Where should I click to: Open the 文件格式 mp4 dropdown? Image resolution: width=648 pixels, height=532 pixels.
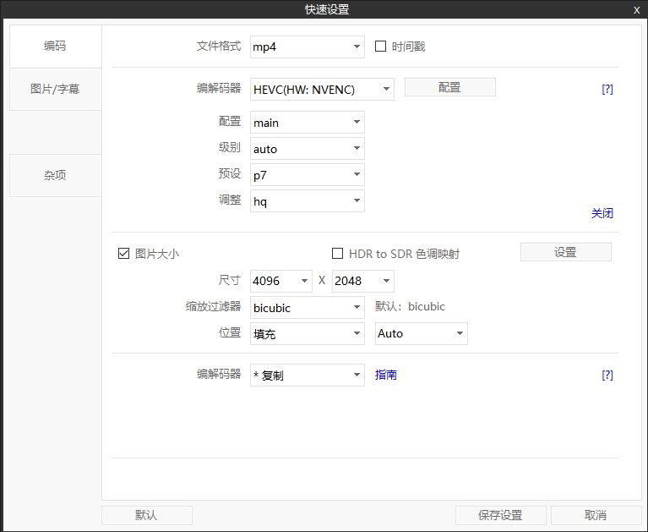point(307,47)
